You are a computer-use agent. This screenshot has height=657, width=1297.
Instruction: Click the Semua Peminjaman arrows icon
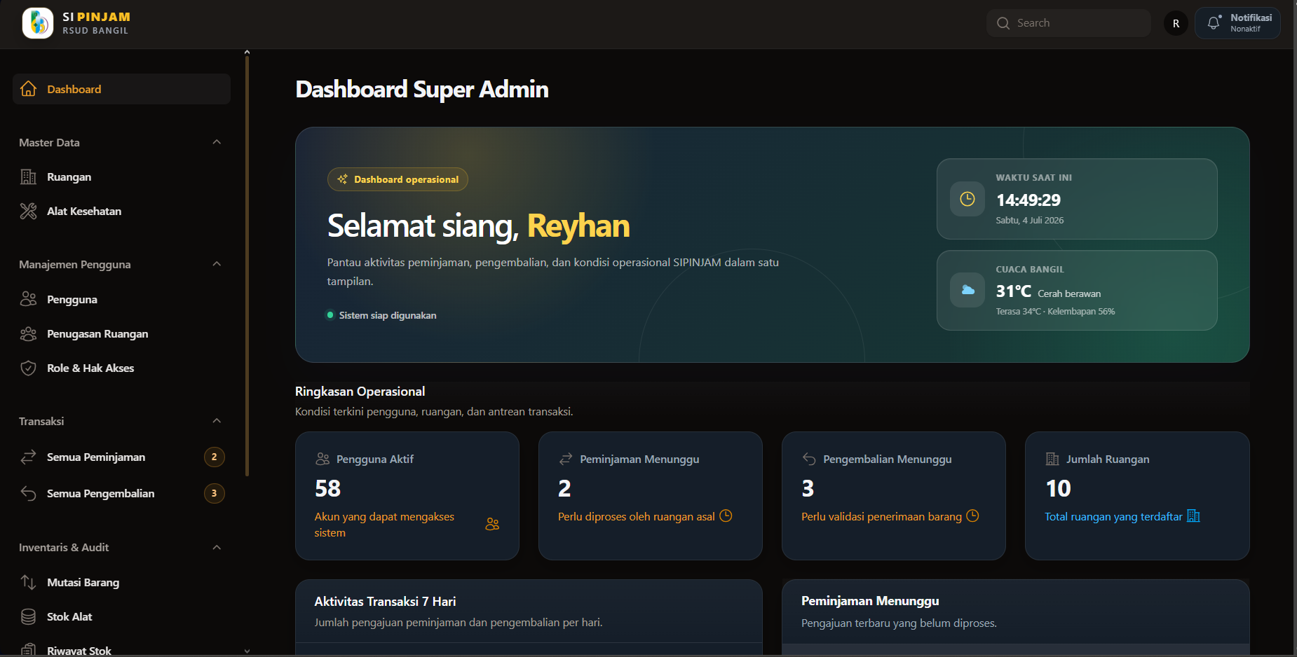point(28,457)
